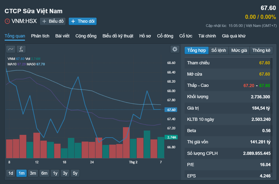Choose the 1y time range
Viewport: 279px width, 184px height.
tap(55, 173)
